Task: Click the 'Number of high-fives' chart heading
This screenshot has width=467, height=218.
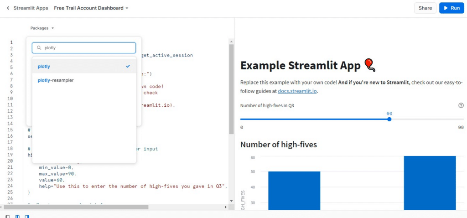Action: [279, 145]
